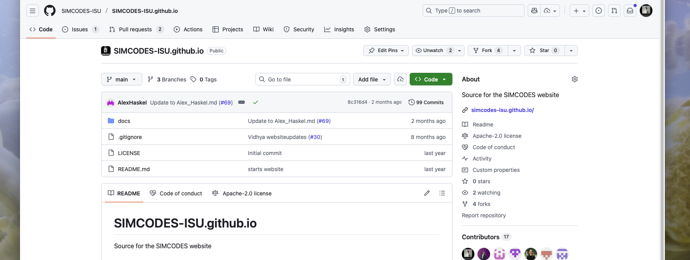View the 99 Commits history
The image size is (690, 260).
coord(426,102)
